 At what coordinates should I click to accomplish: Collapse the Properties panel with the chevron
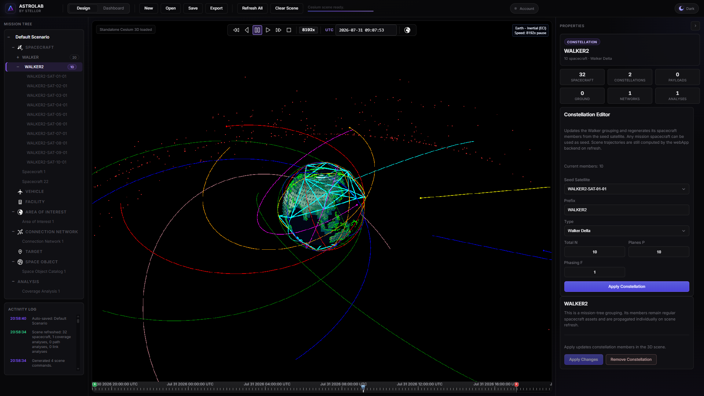click(x=695, y=26)
